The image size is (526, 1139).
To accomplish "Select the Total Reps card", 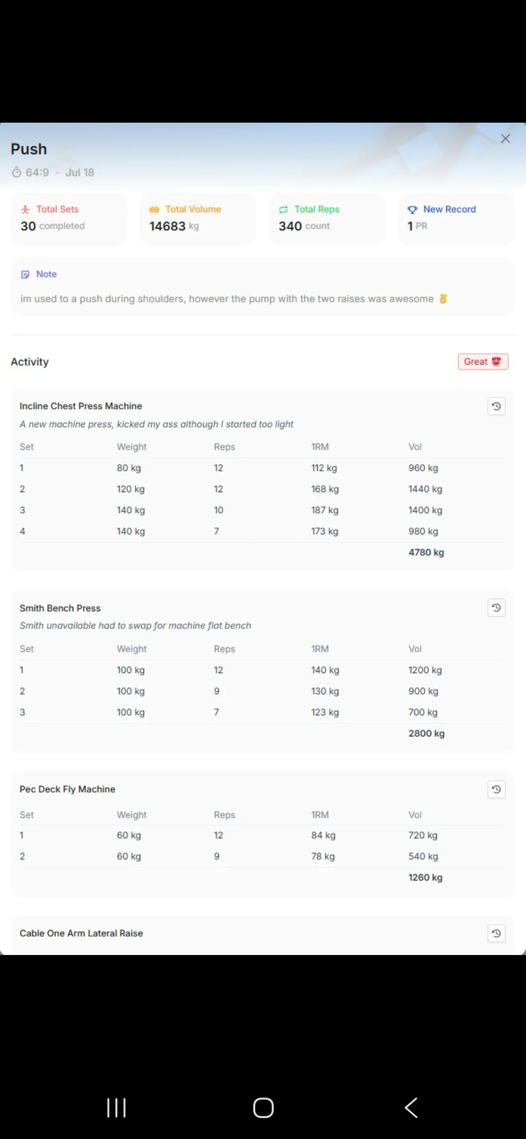I will 327,219.
